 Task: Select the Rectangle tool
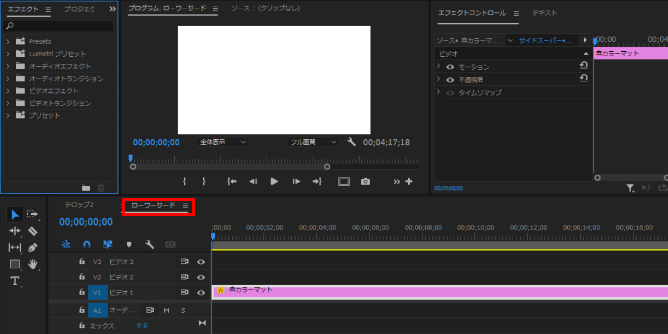pyautogui.click(x=15, y=264)
